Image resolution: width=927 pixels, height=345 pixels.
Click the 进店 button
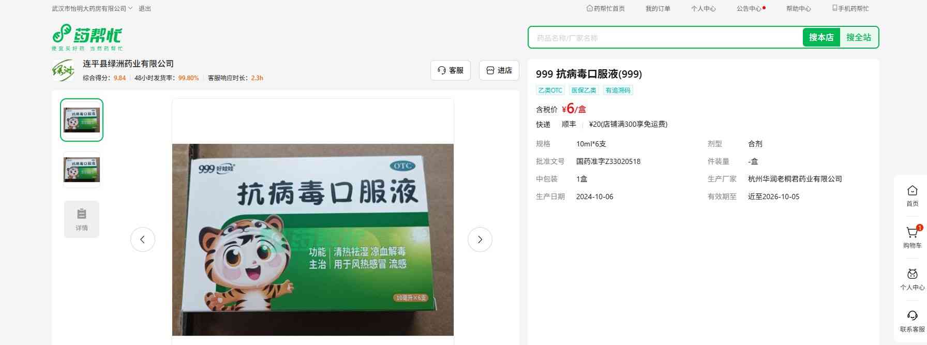point(499,70)
